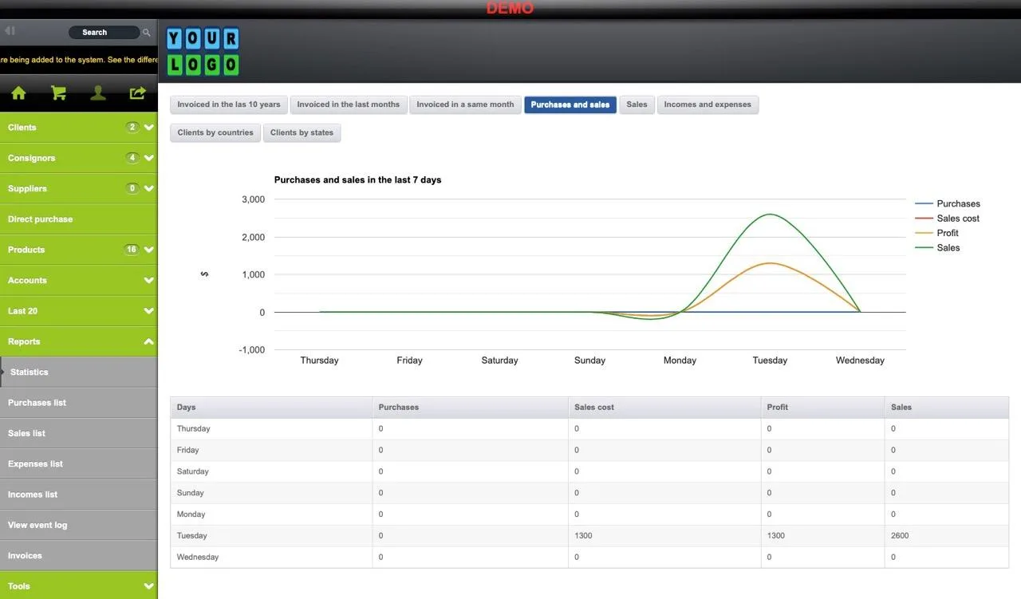Image resolution: width=1021 pixels, height=599 pixels.
Task: Open the Expenses list report
Action: (78, 464)
